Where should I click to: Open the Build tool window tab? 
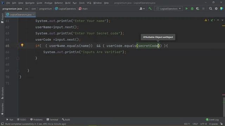(x=66, y=120)
